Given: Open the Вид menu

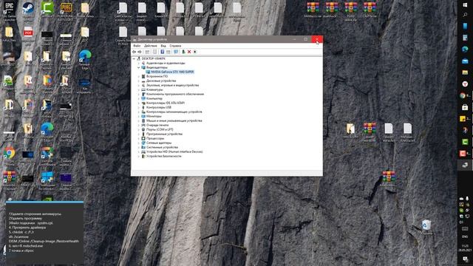Looking at the screenshot, I should pos(163,46).
